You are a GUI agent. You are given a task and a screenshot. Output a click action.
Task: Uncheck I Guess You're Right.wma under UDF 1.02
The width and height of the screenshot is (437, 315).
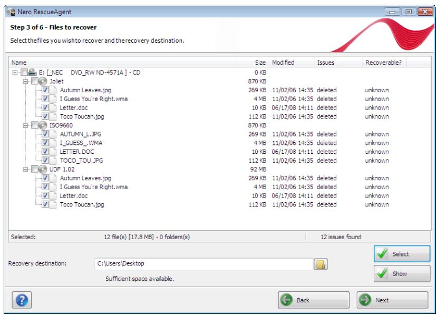pos(45,187)
